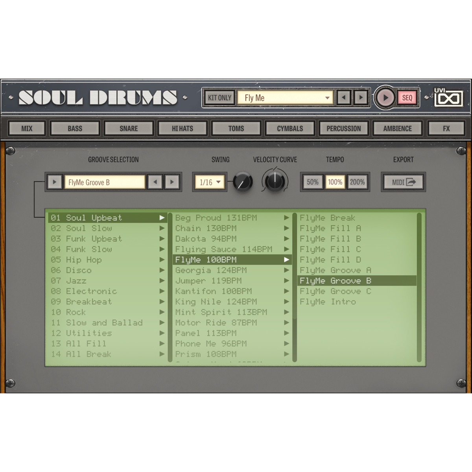The width and height of the screenshot is (472, 472).
Task: Select FlyMe Fill A pattern
Action: click(357, 228)
